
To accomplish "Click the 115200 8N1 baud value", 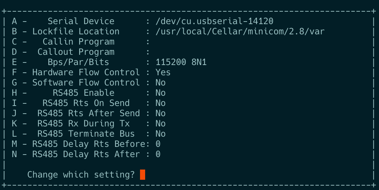I will pos(181,62).
